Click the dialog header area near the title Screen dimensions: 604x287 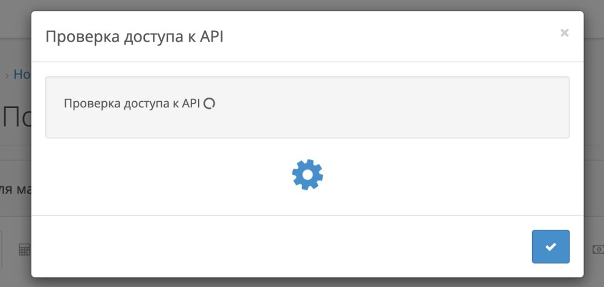362,36
